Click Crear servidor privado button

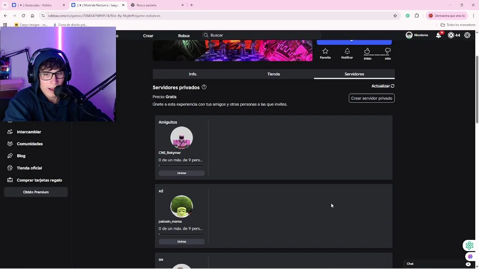point(372,98)
